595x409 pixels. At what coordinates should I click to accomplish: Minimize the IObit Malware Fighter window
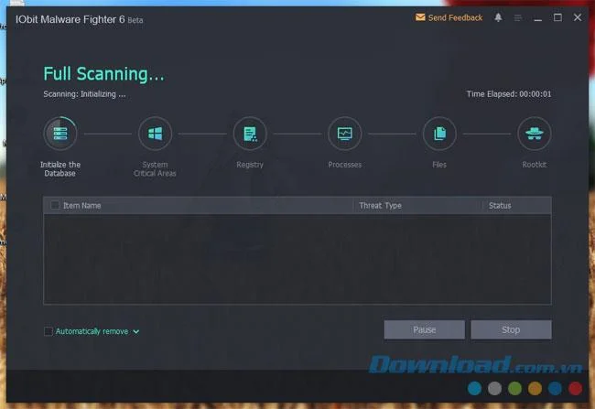click(537, 17)
